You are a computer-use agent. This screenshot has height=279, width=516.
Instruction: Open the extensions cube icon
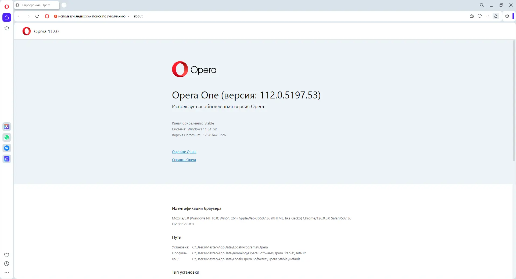tap(507, 16)
